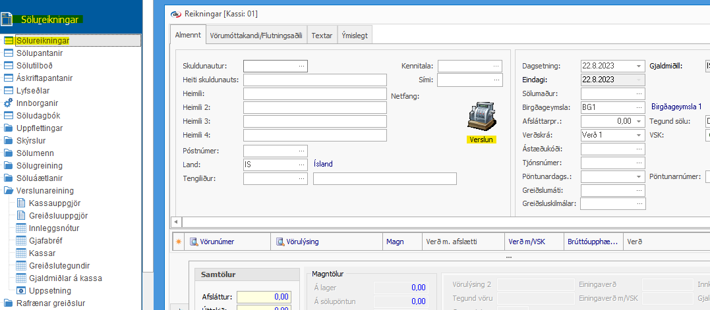Click the Vörulýsing column lookup icon
Screen dimensions: 710x310
tap(280, 242)
